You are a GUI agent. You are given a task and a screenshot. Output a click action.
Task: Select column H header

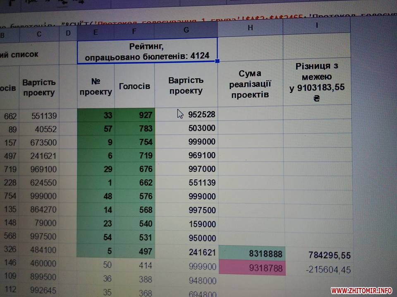pyautogui.click(x=250, y=28)
